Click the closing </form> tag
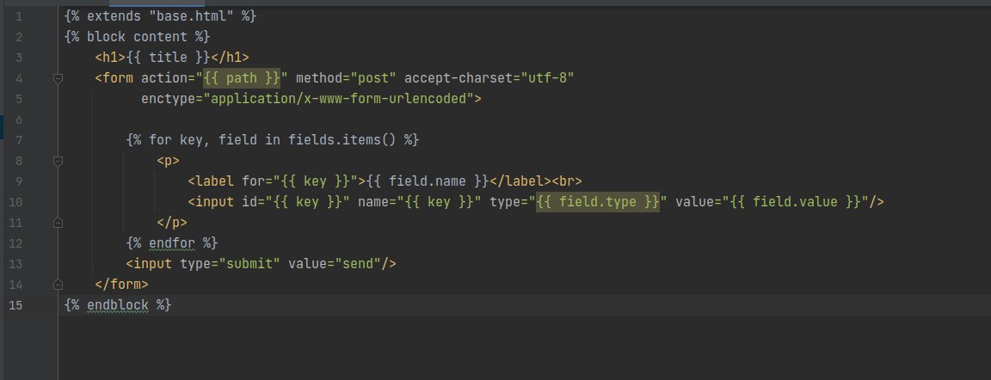The image size is (991, 380). [x=122, y=285]
